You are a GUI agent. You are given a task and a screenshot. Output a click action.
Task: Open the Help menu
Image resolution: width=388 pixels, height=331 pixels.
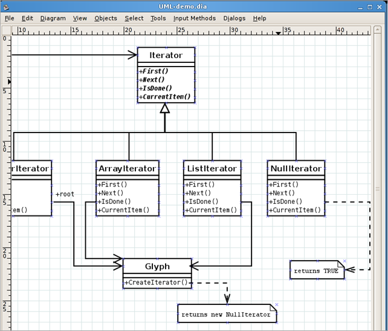260,18
